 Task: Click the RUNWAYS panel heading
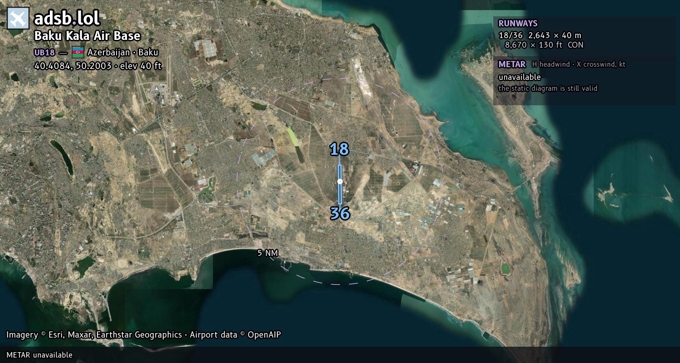coord(518,23)
